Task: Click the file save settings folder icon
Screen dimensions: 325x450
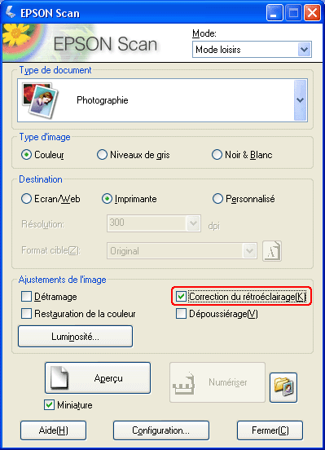Action: 283,387
